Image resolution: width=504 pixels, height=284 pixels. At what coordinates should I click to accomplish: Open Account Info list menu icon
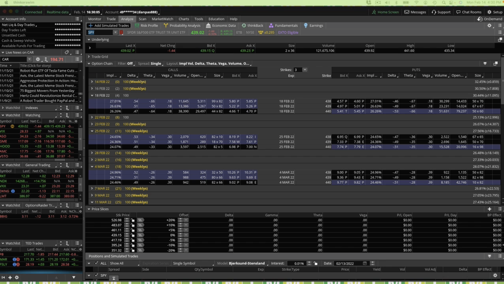[77, 19]
